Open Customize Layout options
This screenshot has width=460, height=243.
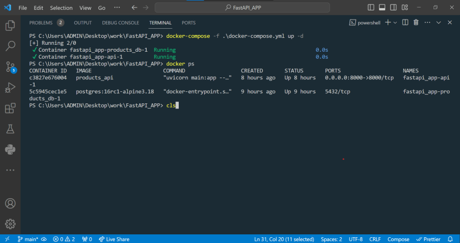(405, 7)
